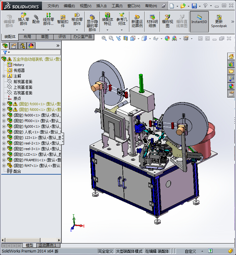Open dropdown arrow under 插入零部件
236x255 pixels.
[23, 30]
